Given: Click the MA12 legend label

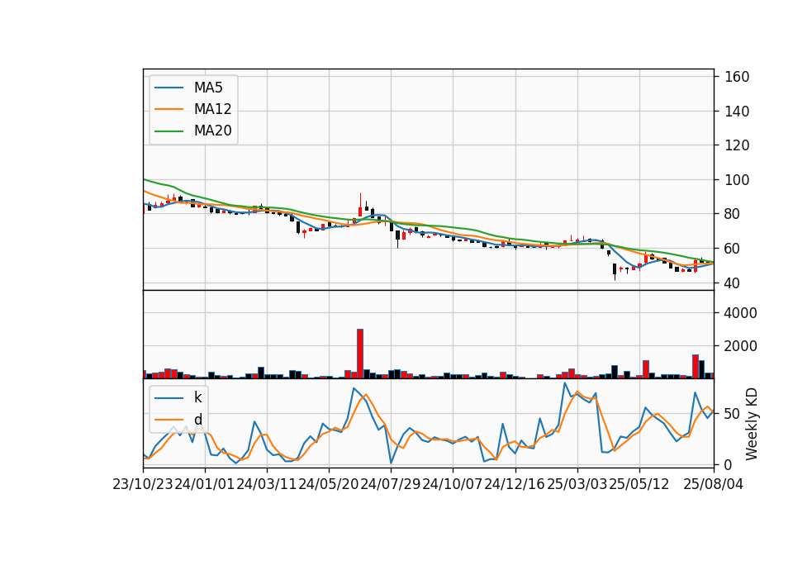Looking at the screenshot, I should (212, 109).
